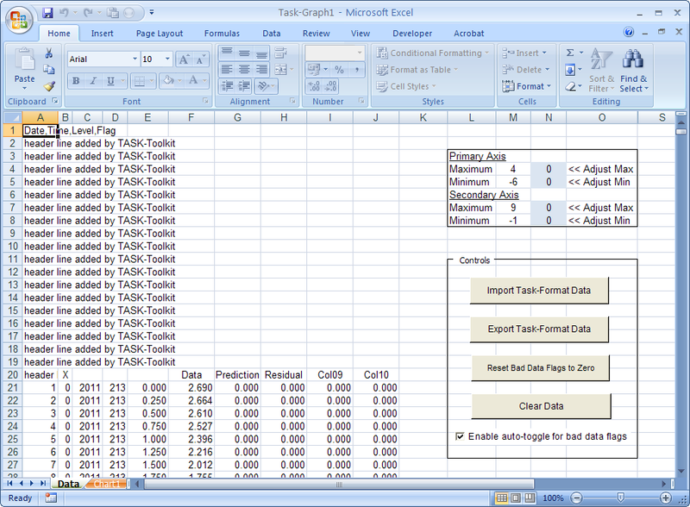Click the macro record icon in status bar
Screen dimensions: 690x507
(50, 498)
